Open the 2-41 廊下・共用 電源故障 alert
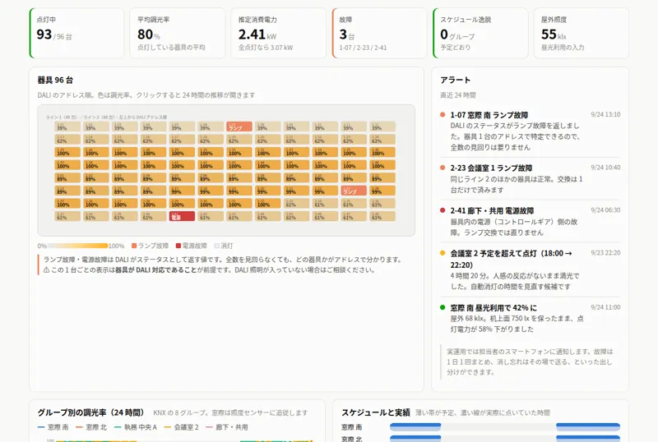This screenshot has height=442, width=658. pyautogui.click(x=530, y=222)
